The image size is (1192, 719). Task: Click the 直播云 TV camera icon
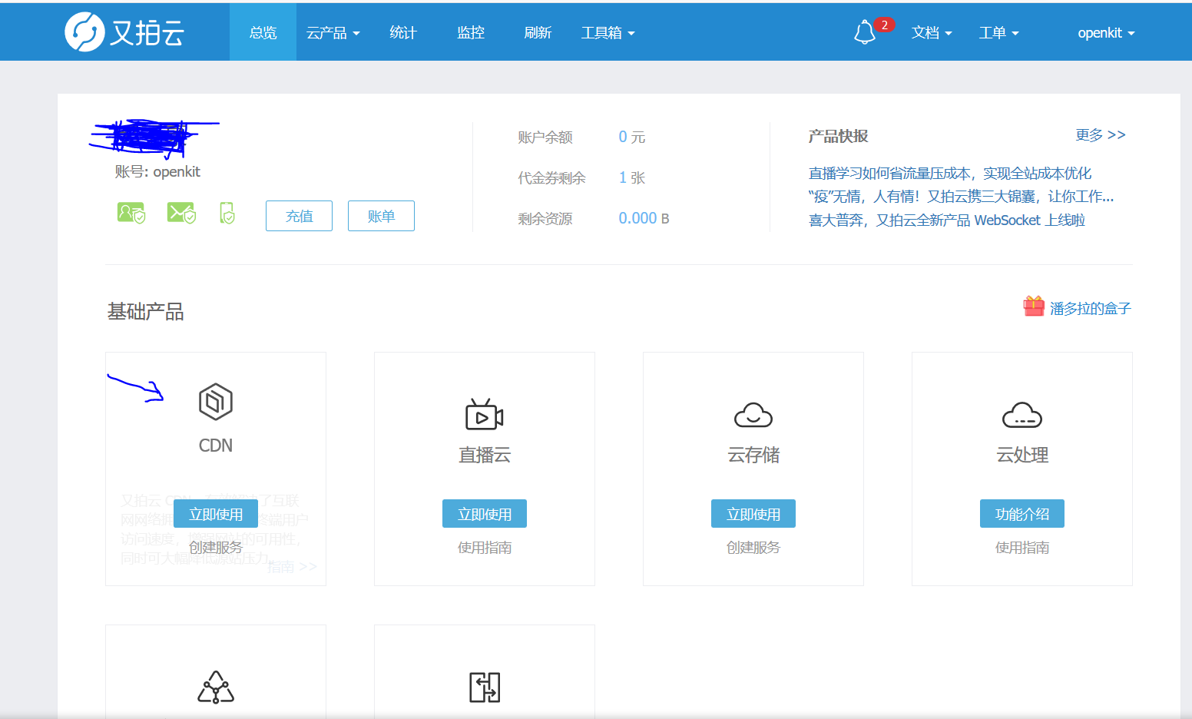click(x=485, y=415)
